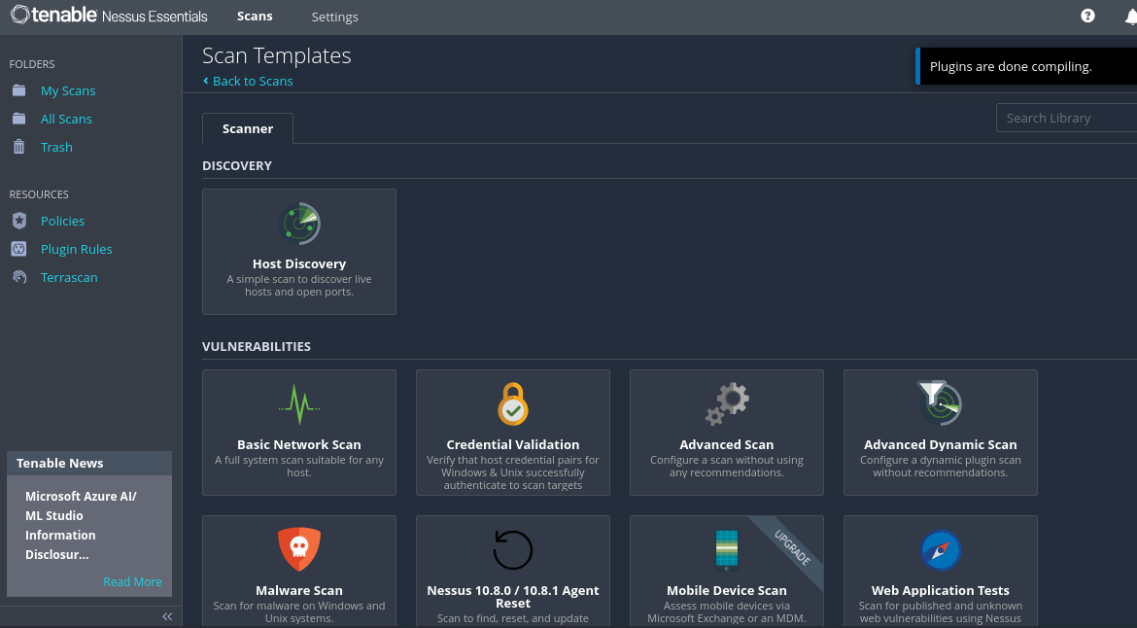Click the Host Discovery radar icon
This screenshot has height=628, width=1137.
(299, 224)
